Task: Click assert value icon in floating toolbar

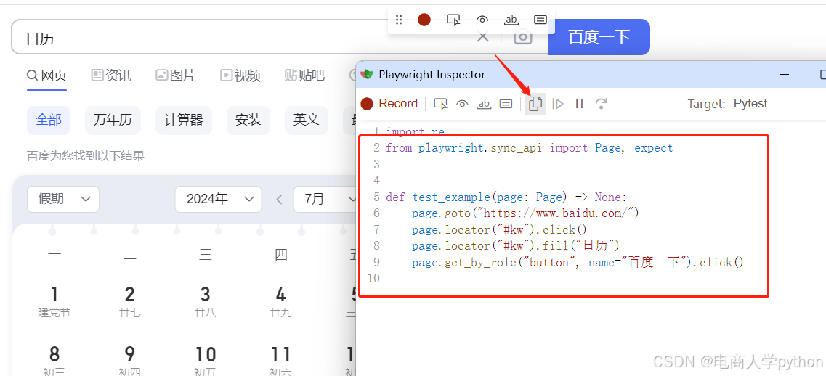Action: [540, 20]
